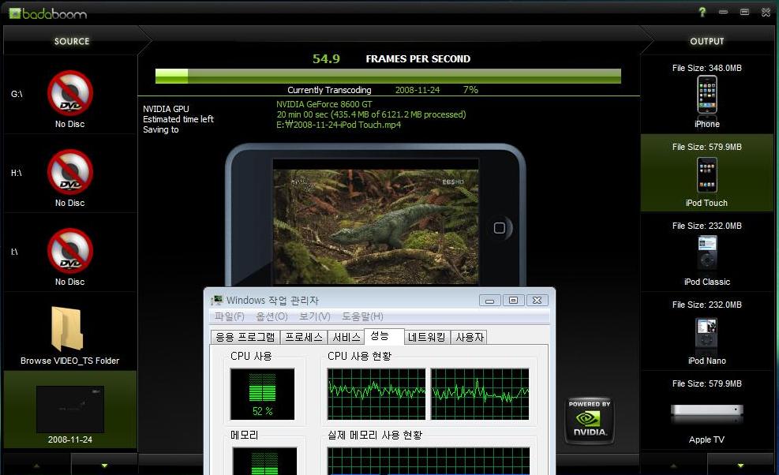Image resolution: width=779 pixels, height=475 pixels.
Task: Click the NVIDIA GeForce 8600 GT text
Action: (x=324, y=104)
